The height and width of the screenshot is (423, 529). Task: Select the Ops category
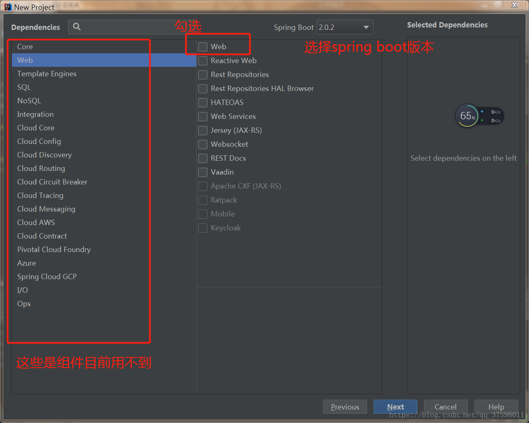point(104,304)
